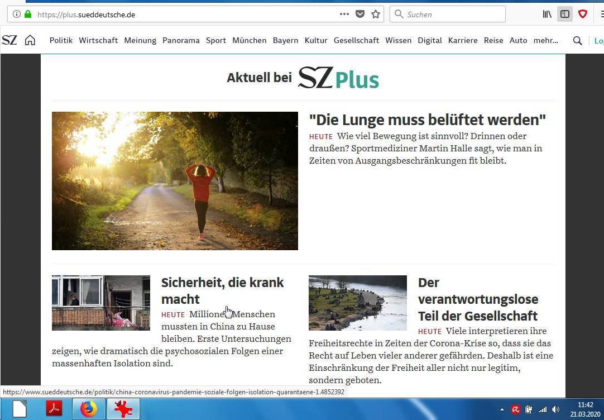Open the site search magnifier
The image size is (604, 420).
[x=577, y=40]
